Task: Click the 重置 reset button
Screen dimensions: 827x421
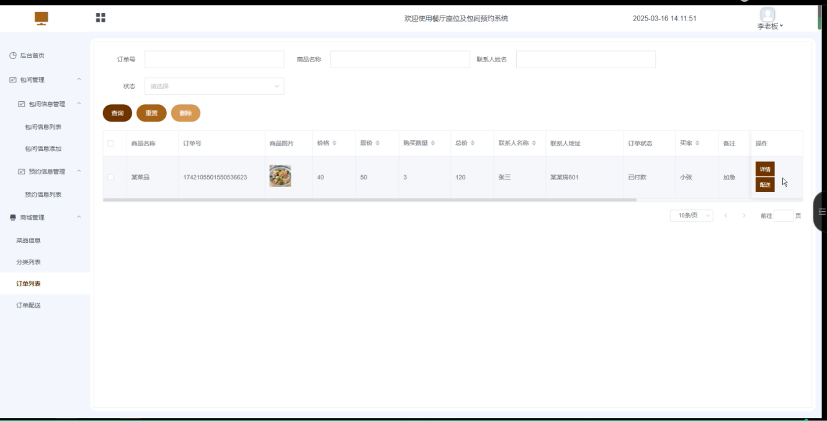Action: [x=151, y=113]
